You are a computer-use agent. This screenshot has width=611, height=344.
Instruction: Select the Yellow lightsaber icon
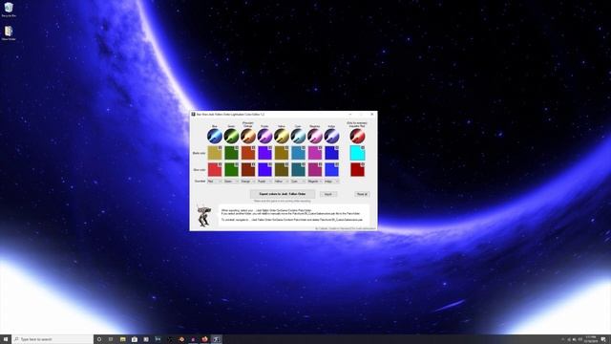(x=282, y=136)
